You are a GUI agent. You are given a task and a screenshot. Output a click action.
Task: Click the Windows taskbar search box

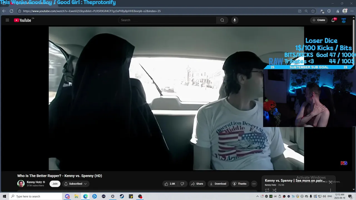pyautogui.click(x=36, y=196)
